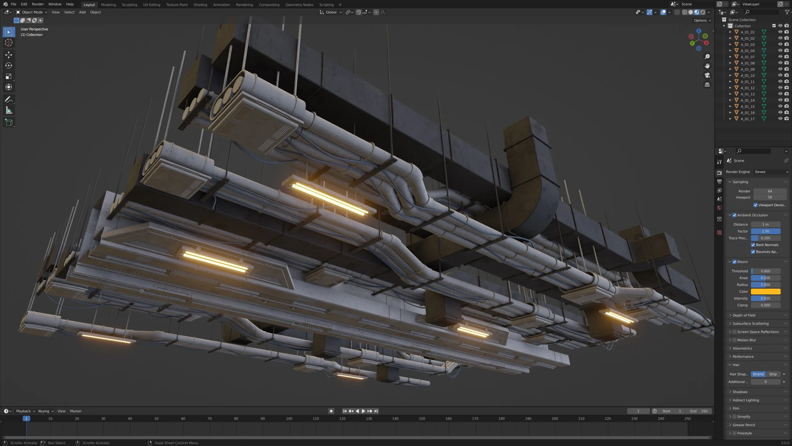Disable the Bloom effect checkbox
Screen dimensions: 792x446
pos(734,262)
